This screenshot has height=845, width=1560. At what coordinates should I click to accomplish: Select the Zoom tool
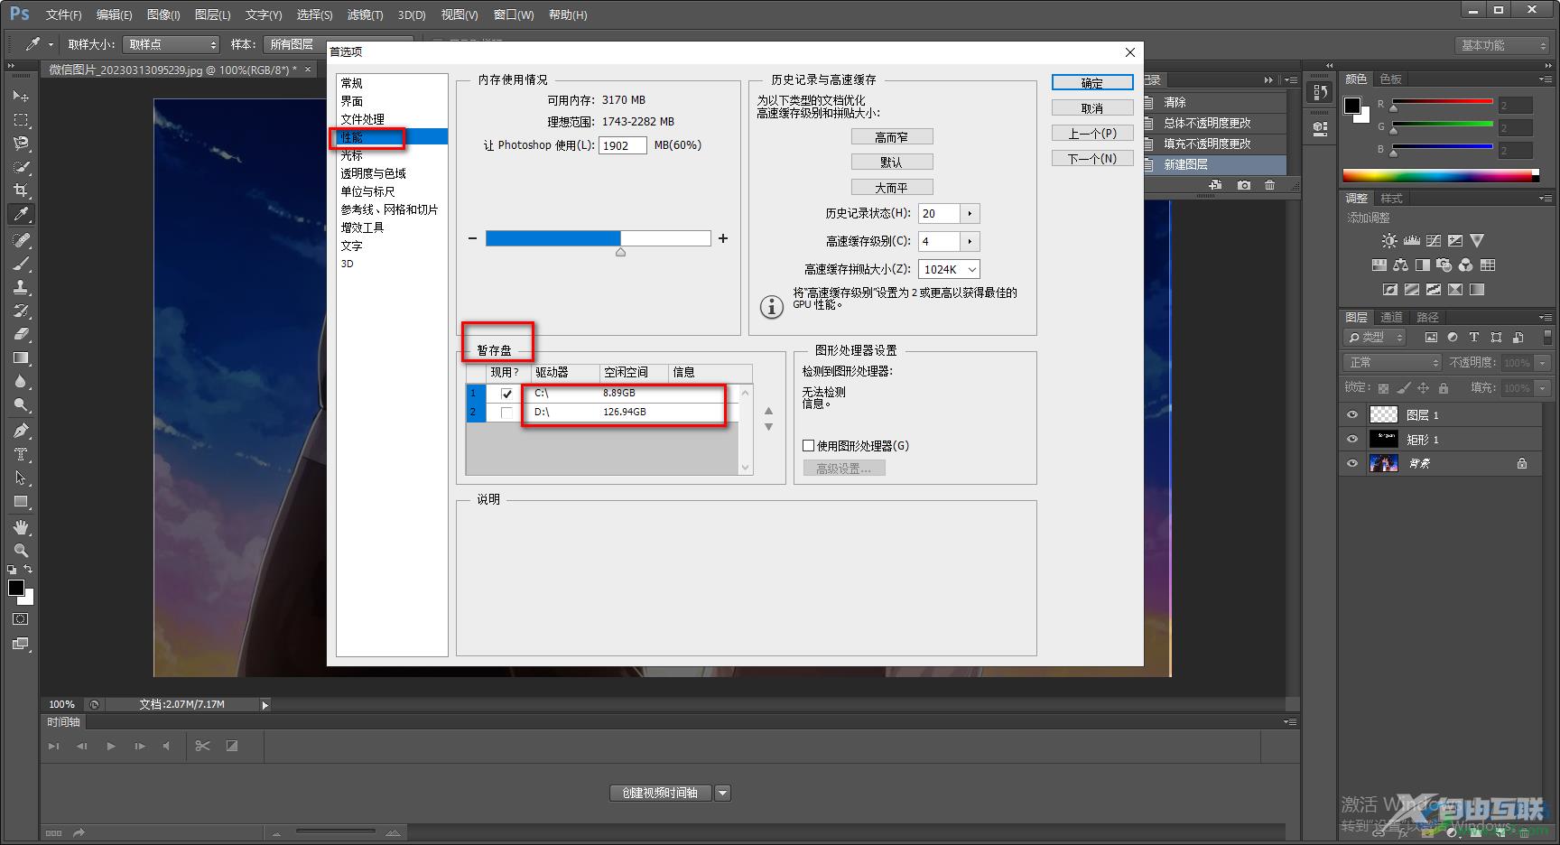20,551
